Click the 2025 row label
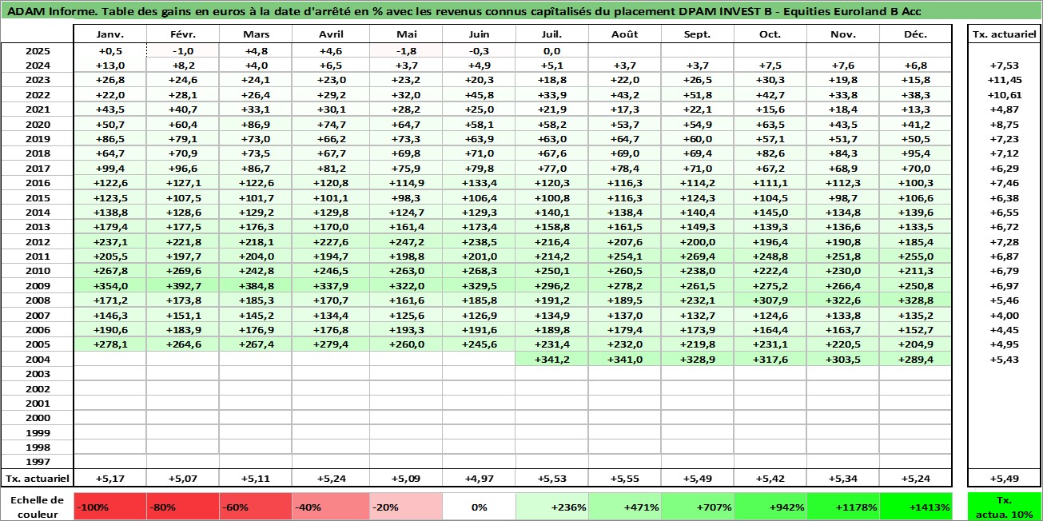 pos(38,50)
